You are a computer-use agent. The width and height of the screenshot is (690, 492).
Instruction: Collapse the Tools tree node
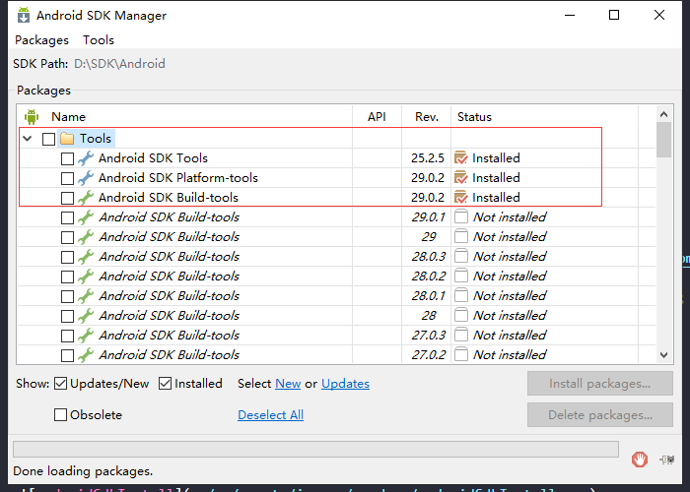28,139
